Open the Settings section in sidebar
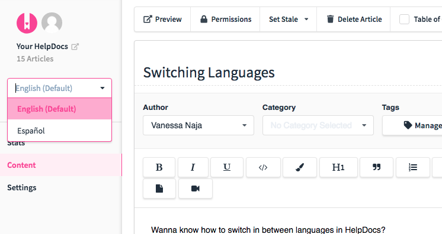 [22, 187]
